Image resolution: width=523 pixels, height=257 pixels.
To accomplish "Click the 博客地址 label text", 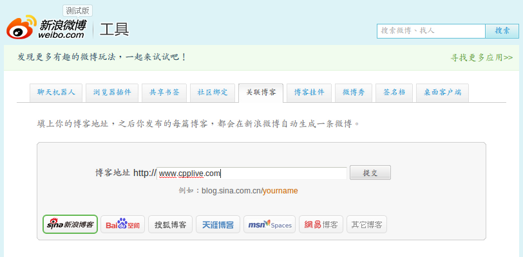I will 113,173.
